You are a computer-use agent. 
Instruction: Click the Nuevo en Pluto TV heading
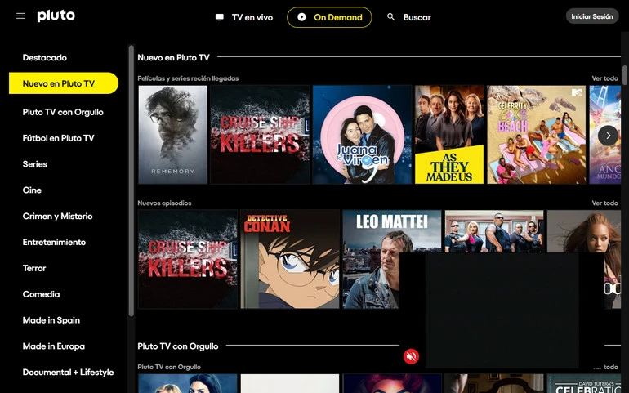tap(173, 57)
